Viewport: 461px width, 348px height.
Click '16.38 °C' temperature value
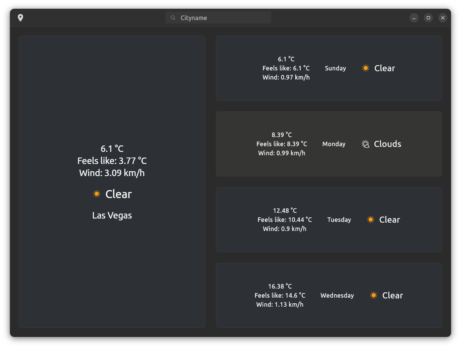pyautogui.click(x=280, y=286)
